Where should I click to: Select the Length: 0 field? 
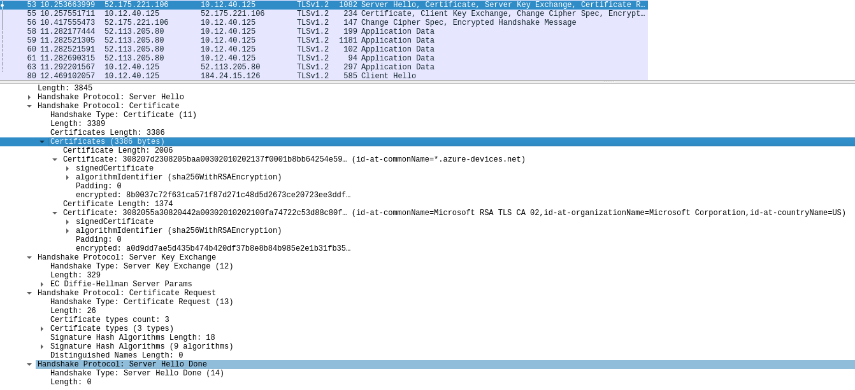point(71,382)
